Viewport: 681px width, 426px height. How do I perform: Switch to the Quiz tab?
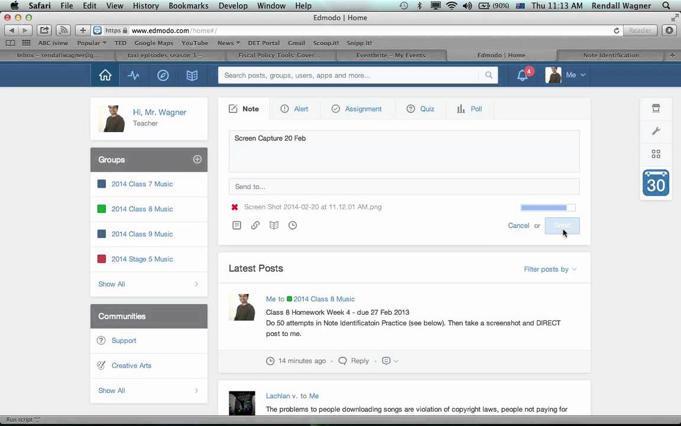(420, 109)
